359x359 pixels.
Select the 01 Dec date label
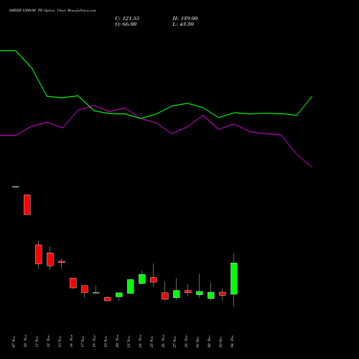tap(197, 342)
